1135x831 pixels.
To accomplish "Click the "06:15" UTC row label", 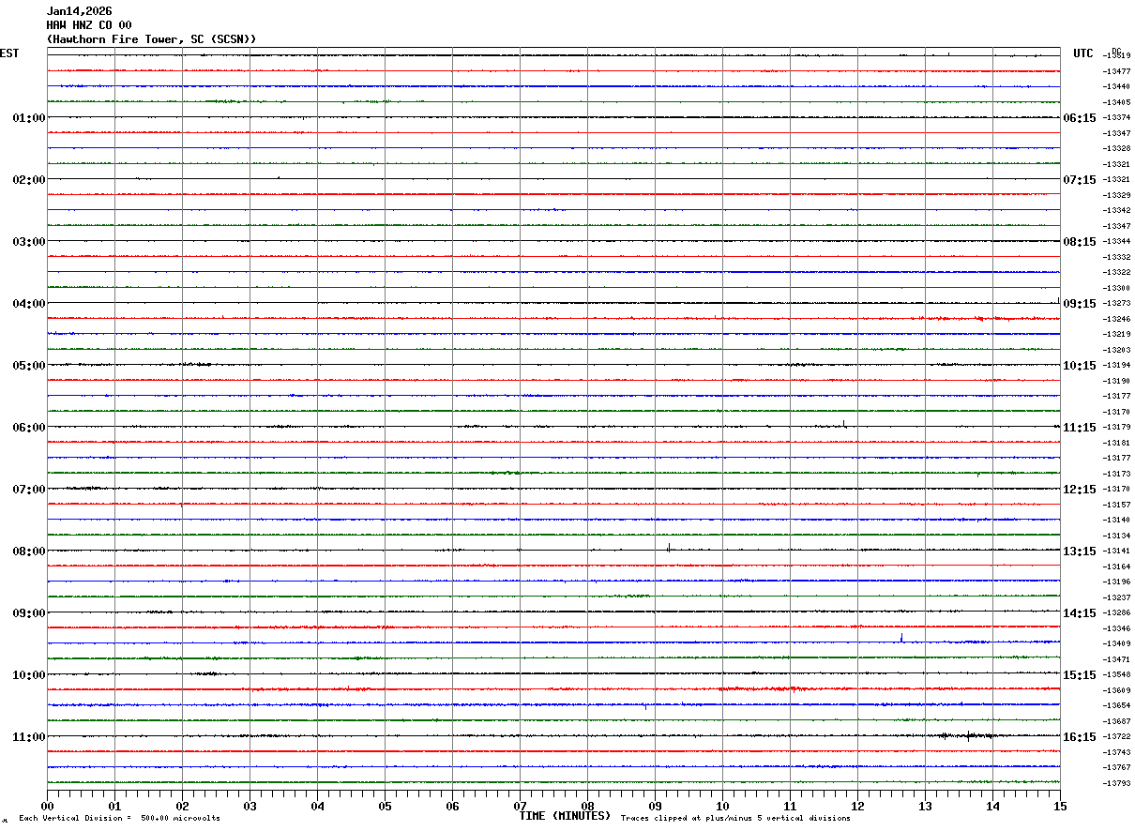I will (1079, 118).
